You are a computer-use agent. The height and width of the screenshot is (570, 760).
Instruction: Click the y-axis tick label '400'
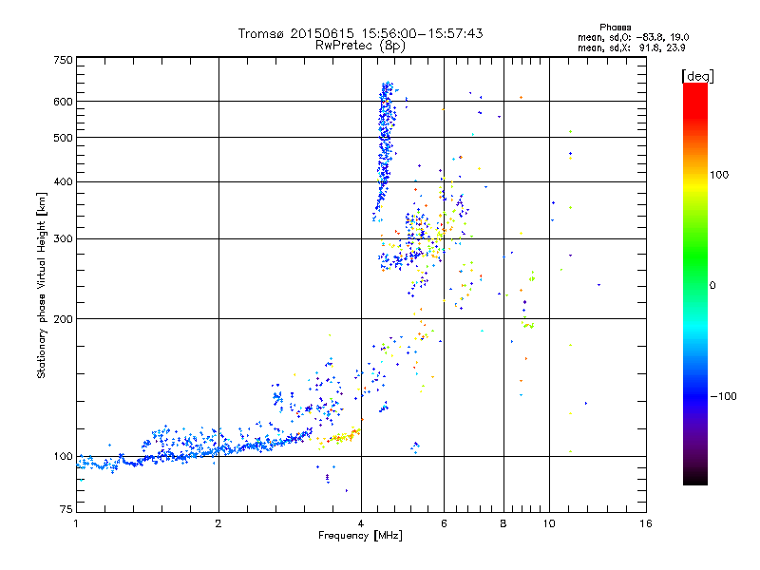point(64,182)
